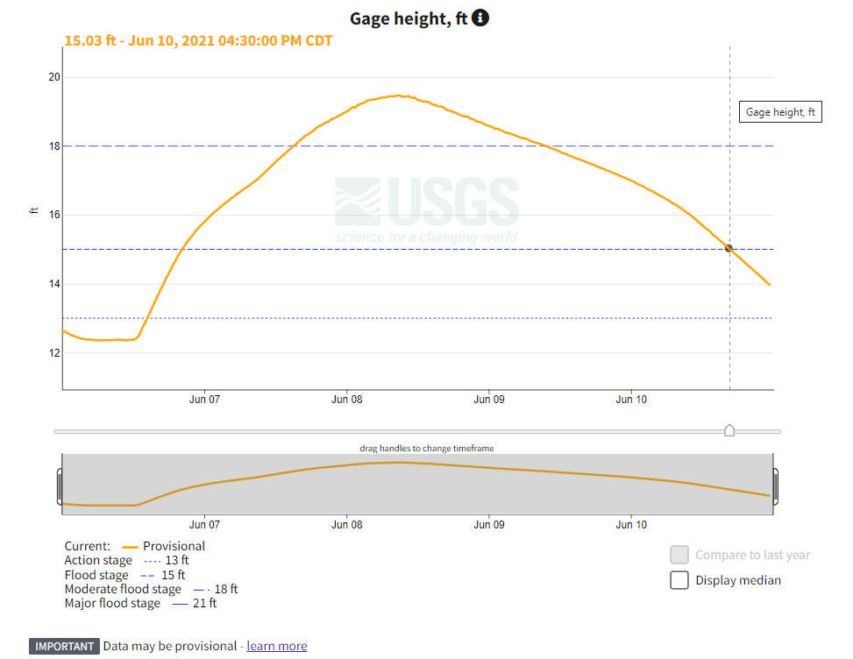The width and height of the screenshot is (853, 659).
Task: Click the dashed vertical cursor line on chart
Action: [x=729, y=333]
